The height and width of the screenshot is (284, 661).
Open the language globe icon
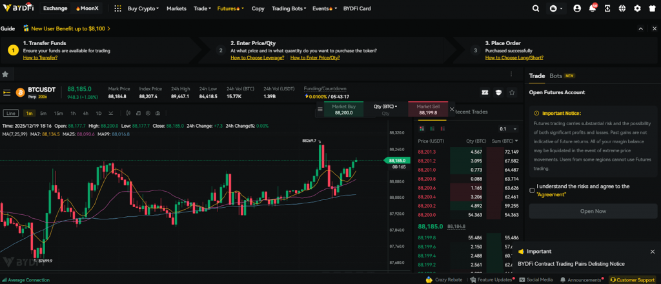coord(622,8)
